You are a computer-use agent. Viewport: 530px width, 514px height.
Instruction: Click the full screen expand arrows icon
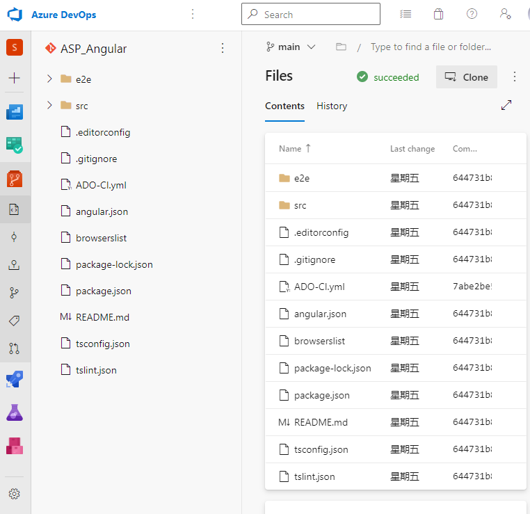point(506,105)
